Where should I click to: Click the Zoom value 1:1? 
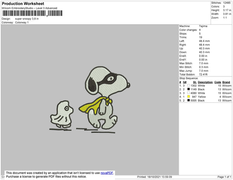coord(225,18)
